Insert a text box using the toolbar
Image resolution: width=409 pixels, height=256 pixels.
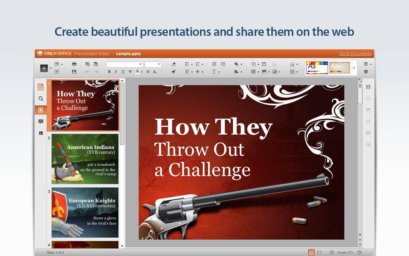point(264,64)
